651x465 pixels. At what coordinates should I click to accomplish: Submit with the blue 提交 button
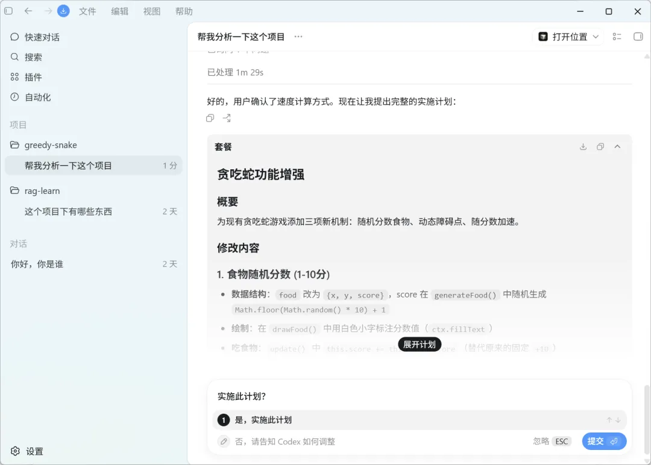click(x=604, y=442)
